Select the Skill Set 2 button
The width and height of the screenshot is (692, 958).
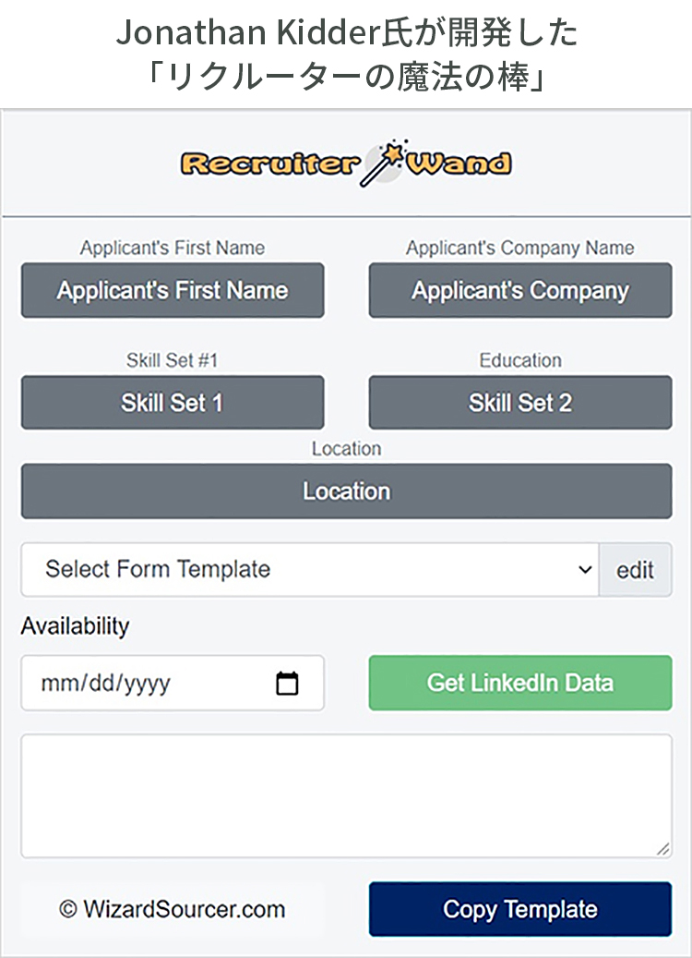pyautogui.click(x=520, y=403)
